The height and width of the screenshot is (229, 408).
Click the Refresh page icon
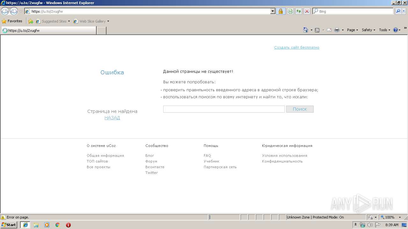tap(299, 11)
